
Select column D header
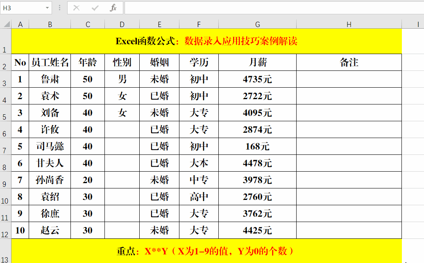(x=122, y=24)
